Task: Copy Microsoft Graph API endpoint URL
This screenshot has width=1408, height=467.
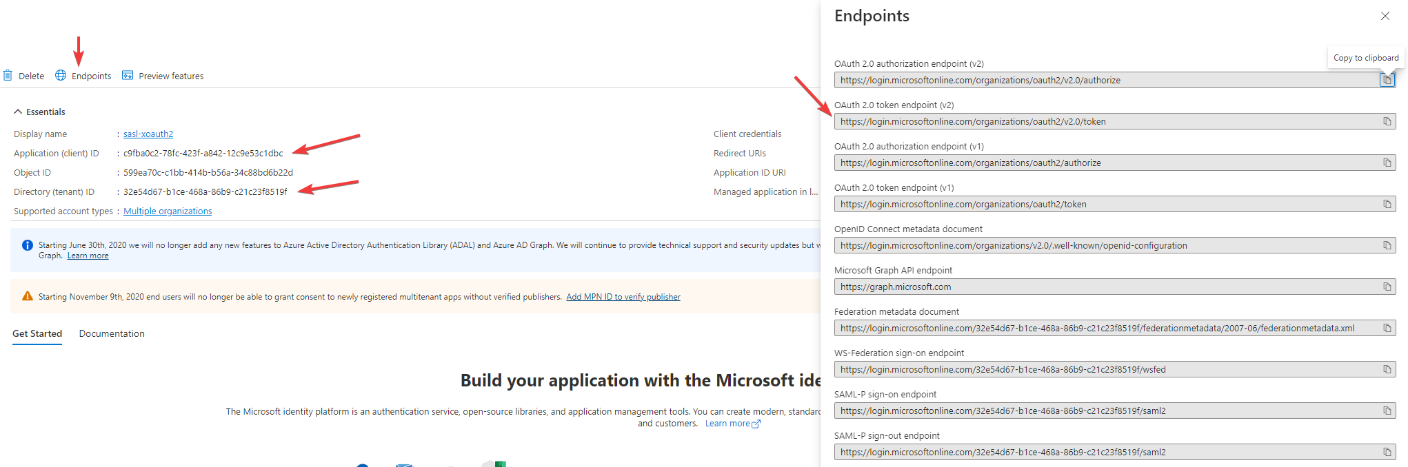Action: [1387, 287]
